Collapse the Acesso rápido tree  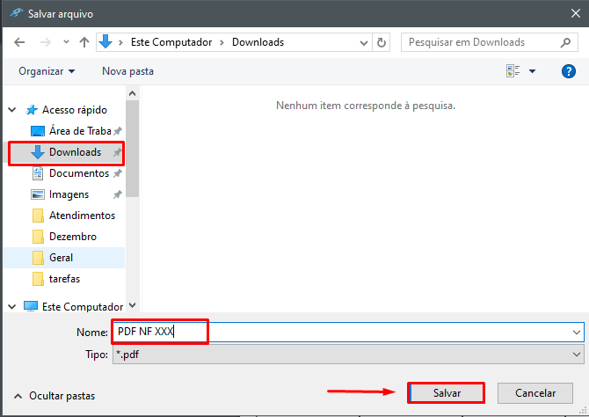pos(12,110)
